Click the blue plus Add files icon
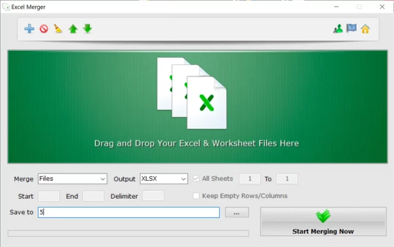Image resolution: width=394 pixels, height=247 pixels. [x=29, y=29]
